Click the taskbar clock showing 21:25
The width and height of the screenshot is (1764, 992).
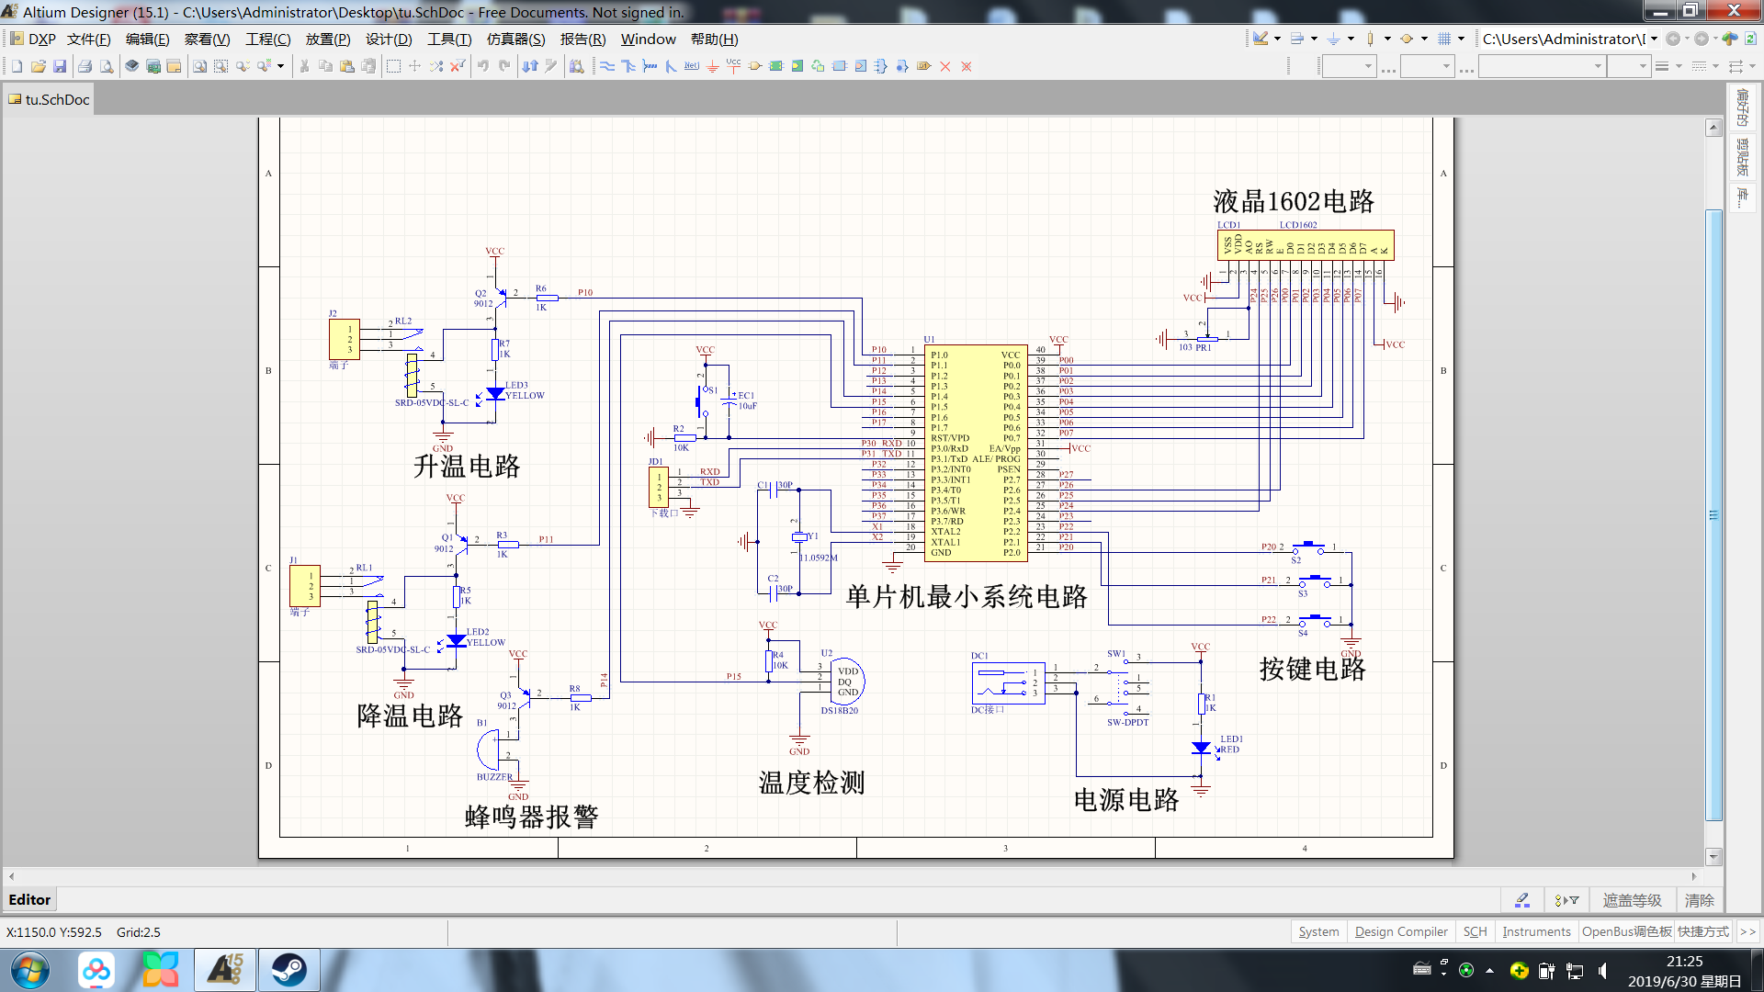(1684, 962)
